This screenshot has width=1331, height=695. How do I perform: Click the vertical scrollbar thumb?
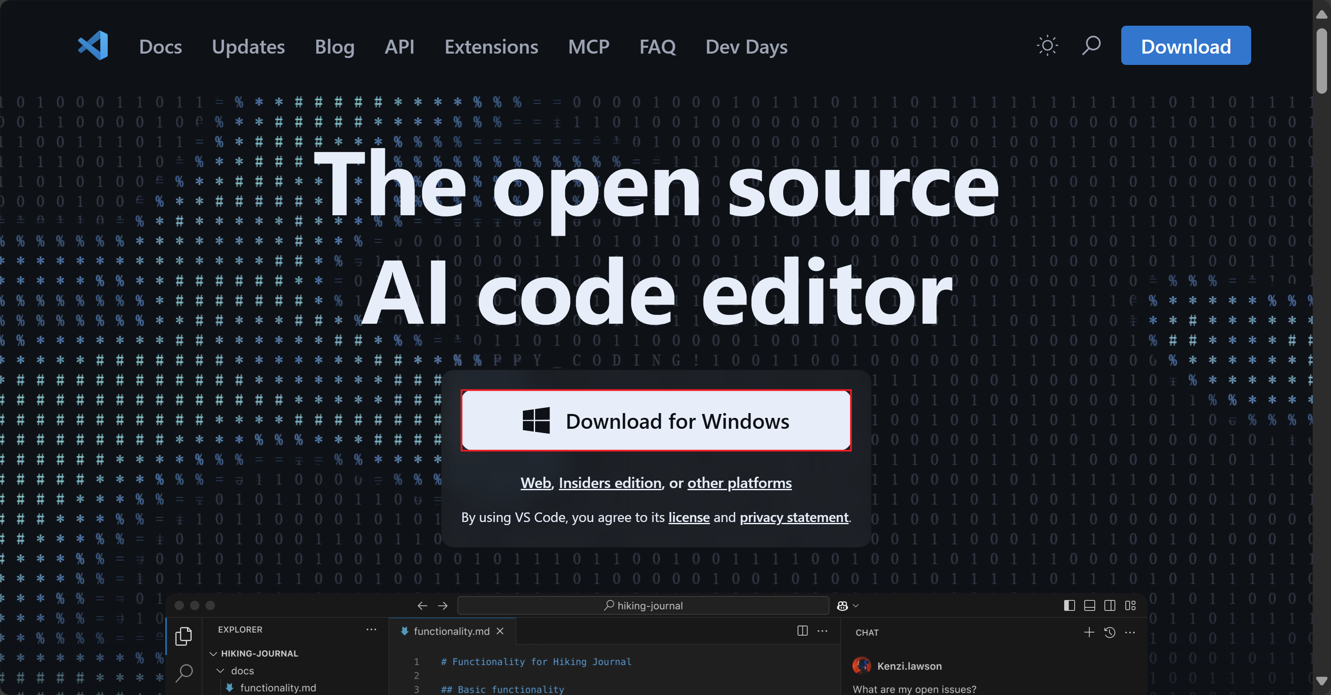tap(1322, 61)
